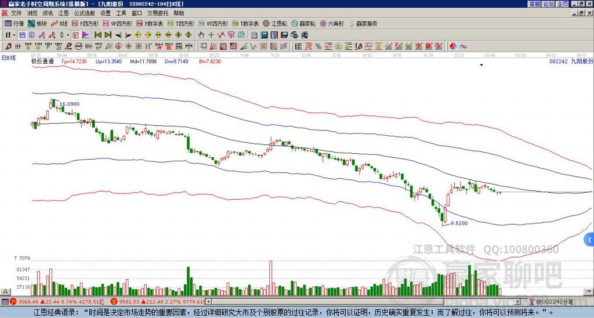
Task: Open the 9P四方形 tool
Action: [118, 23]
